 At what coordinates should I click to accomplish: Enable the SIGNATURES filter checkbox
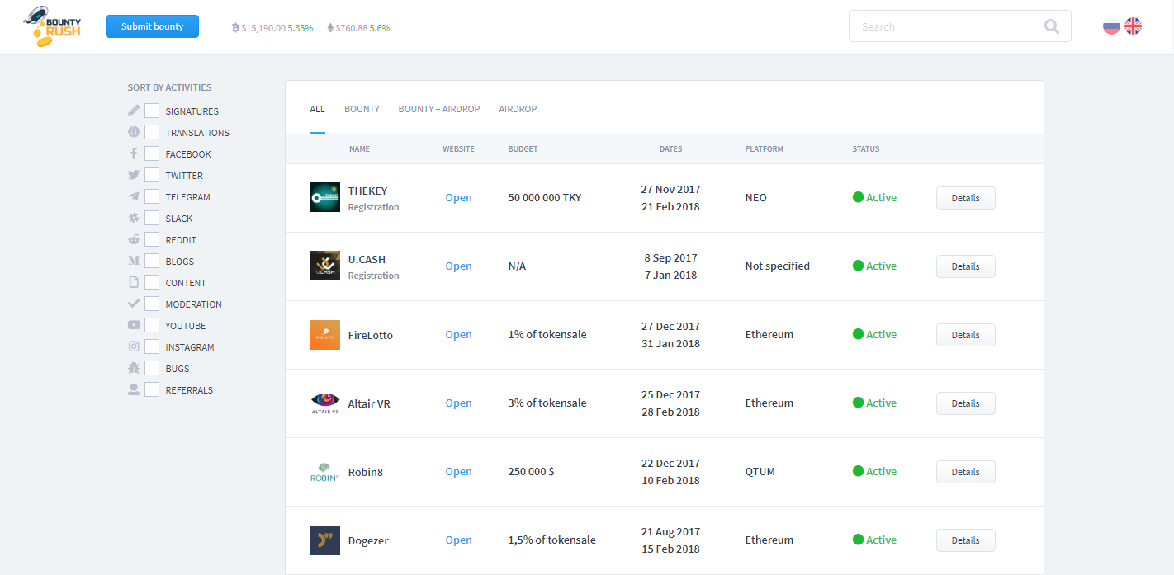pos(152,111)
